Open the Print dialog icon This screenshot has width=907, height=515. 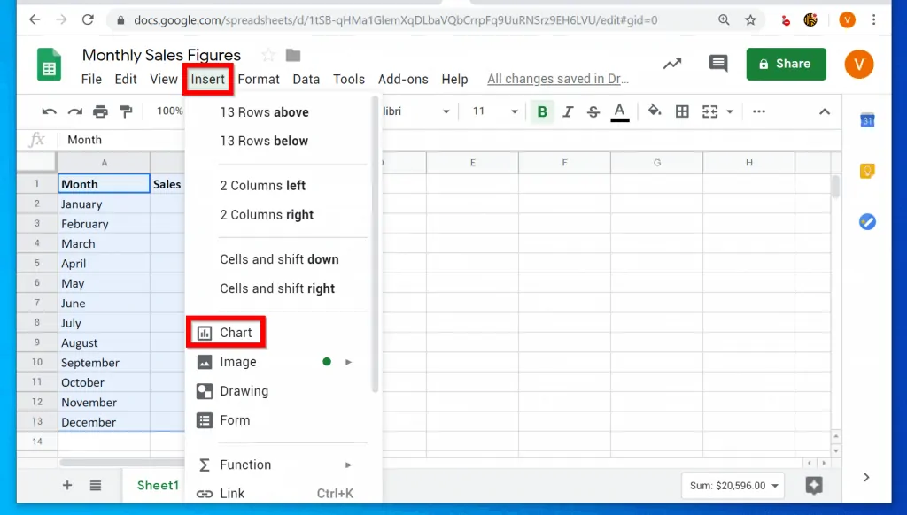(x=100, y=111)
